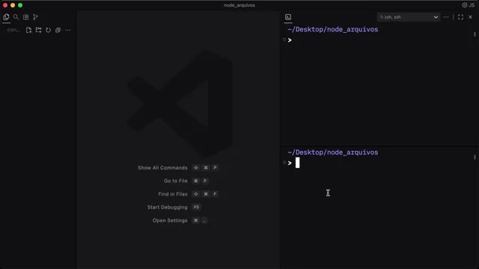
Task: Click 'Start Debugging' shortcut hint
Action: tap(168, 207)
